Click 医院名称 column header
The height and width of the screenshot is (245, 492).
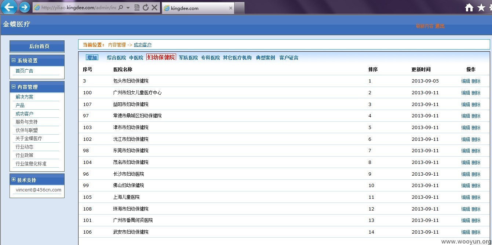pos(123,69)
